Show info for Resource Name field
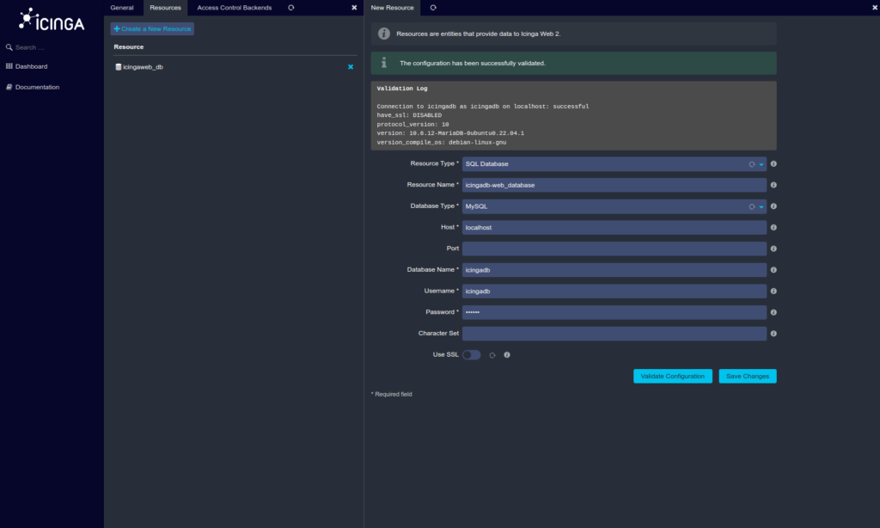880x528 pixels. click(x=773, y=185)
